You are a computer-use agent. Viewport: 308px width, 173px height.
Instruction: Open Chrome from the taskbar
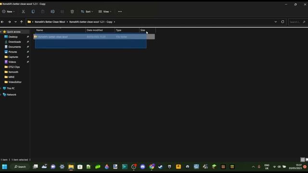coord(152,167)
